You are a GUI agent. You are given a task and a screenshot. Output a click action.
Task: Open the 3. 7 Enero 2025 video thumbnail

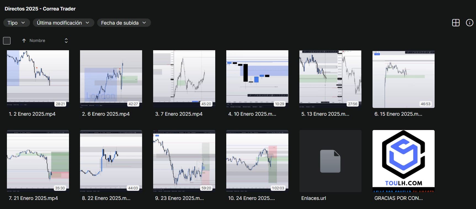[x=184, y=77]
